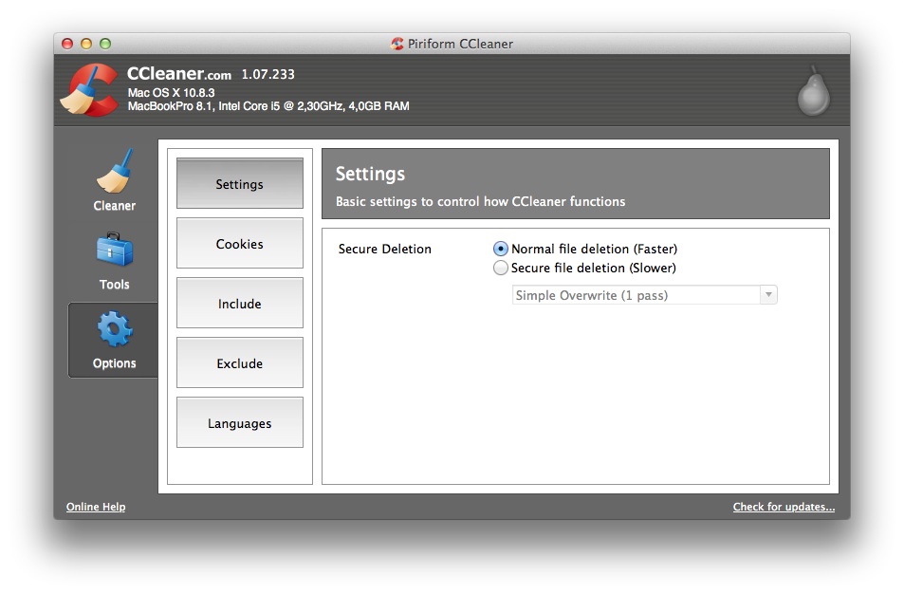Zoom the window with green button
This screenshot has width=904, height=594.
click(105, 44)
